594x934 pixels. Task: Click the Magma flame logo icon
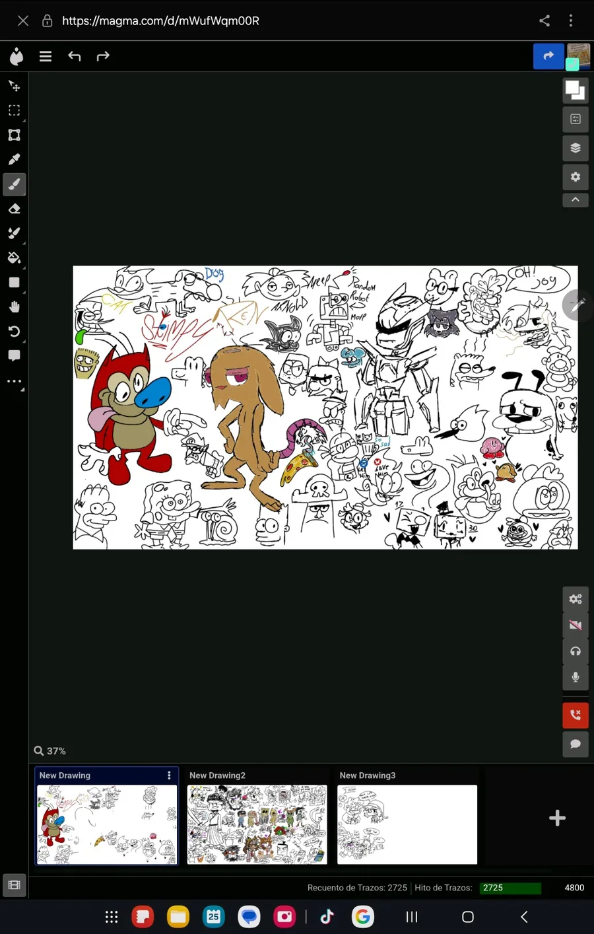click(16, 56)
